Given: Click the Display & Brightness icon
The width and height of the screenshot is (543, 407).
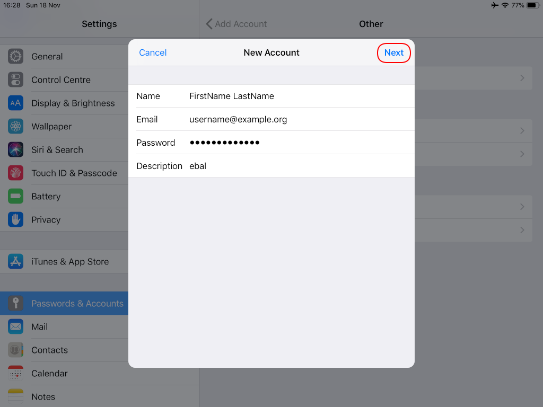Looking at the screenshot, I should click(x=15, y=103).
